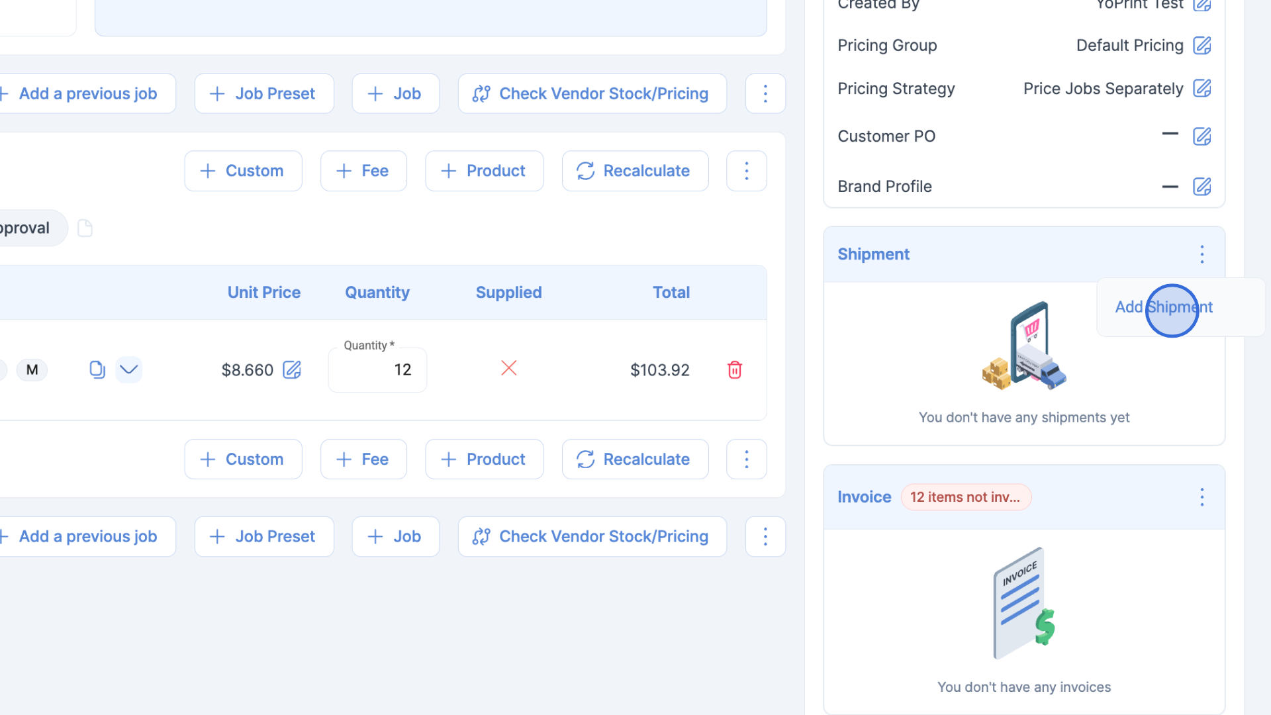Expand the line item chevron arrow
1271x715 pixels.
[x=128, y=369]
